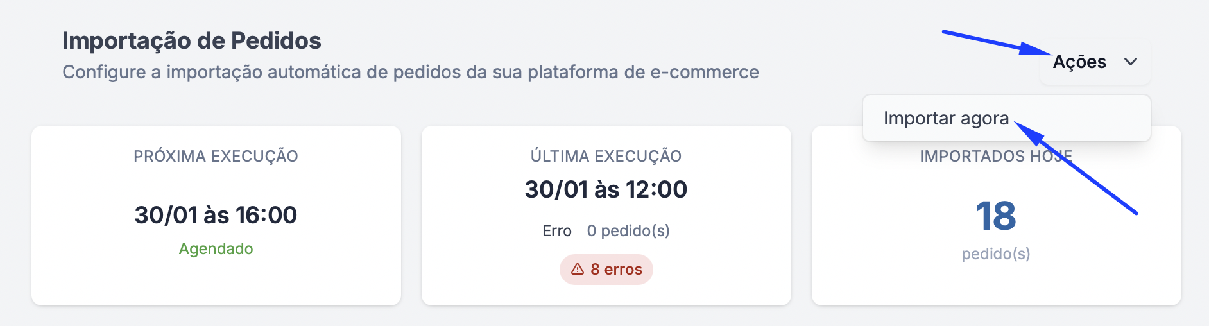The width and height of the screenshot is (1209, 326).
Task: Click the Agendado status label
Action: pos(216,249)
